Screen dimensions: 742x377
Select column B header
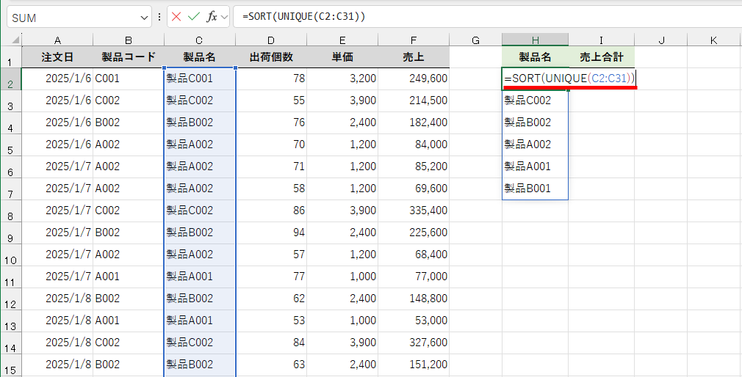[129, 40]
